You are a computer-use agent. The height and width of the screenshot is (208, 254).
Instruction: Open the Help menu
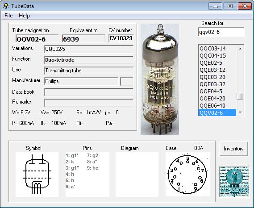24,16
